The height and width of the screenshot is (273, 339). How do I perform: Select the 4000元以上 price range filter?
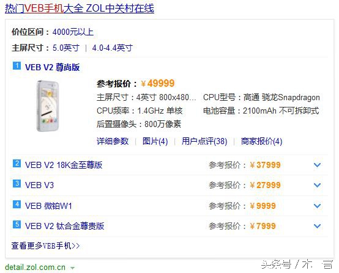(x=73, y=32)
